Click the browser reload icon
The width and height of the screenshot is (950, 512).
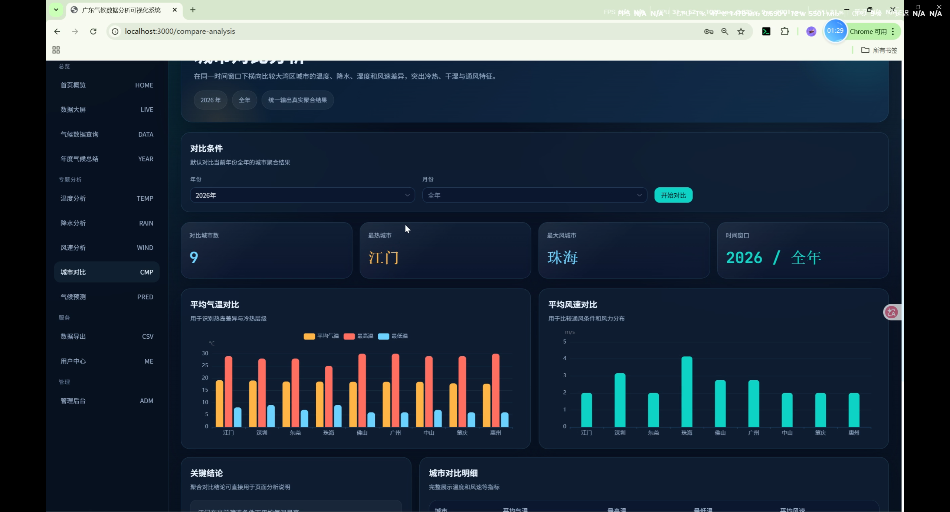pyautogui.click(x=93, y=32)
